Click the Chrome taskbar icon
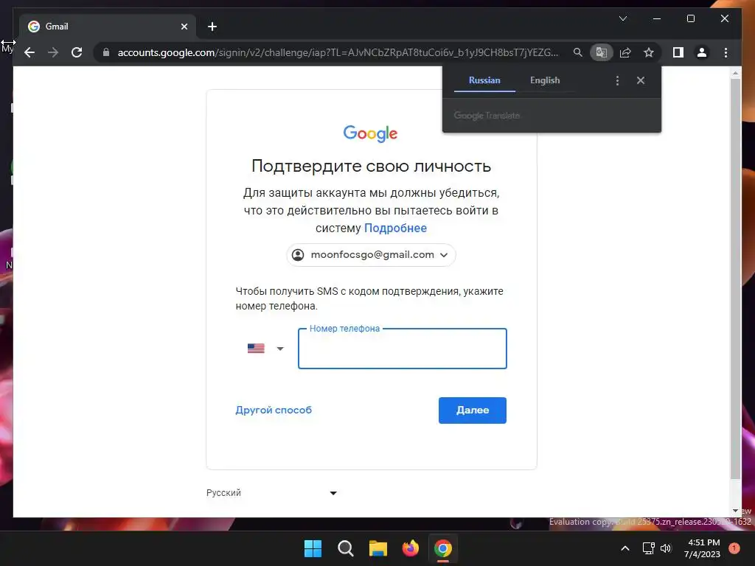 pyautogui.click(x=443, y=548)
